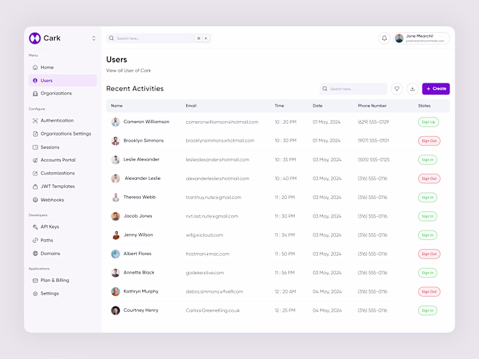Screen dimensions: 479x359
Task: Click the Domains globe icon
Action: click(35, 254)
